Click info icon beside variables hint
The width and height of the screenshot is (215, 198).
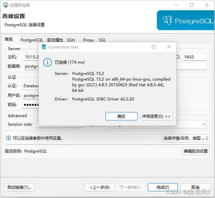tap(9, 138)
